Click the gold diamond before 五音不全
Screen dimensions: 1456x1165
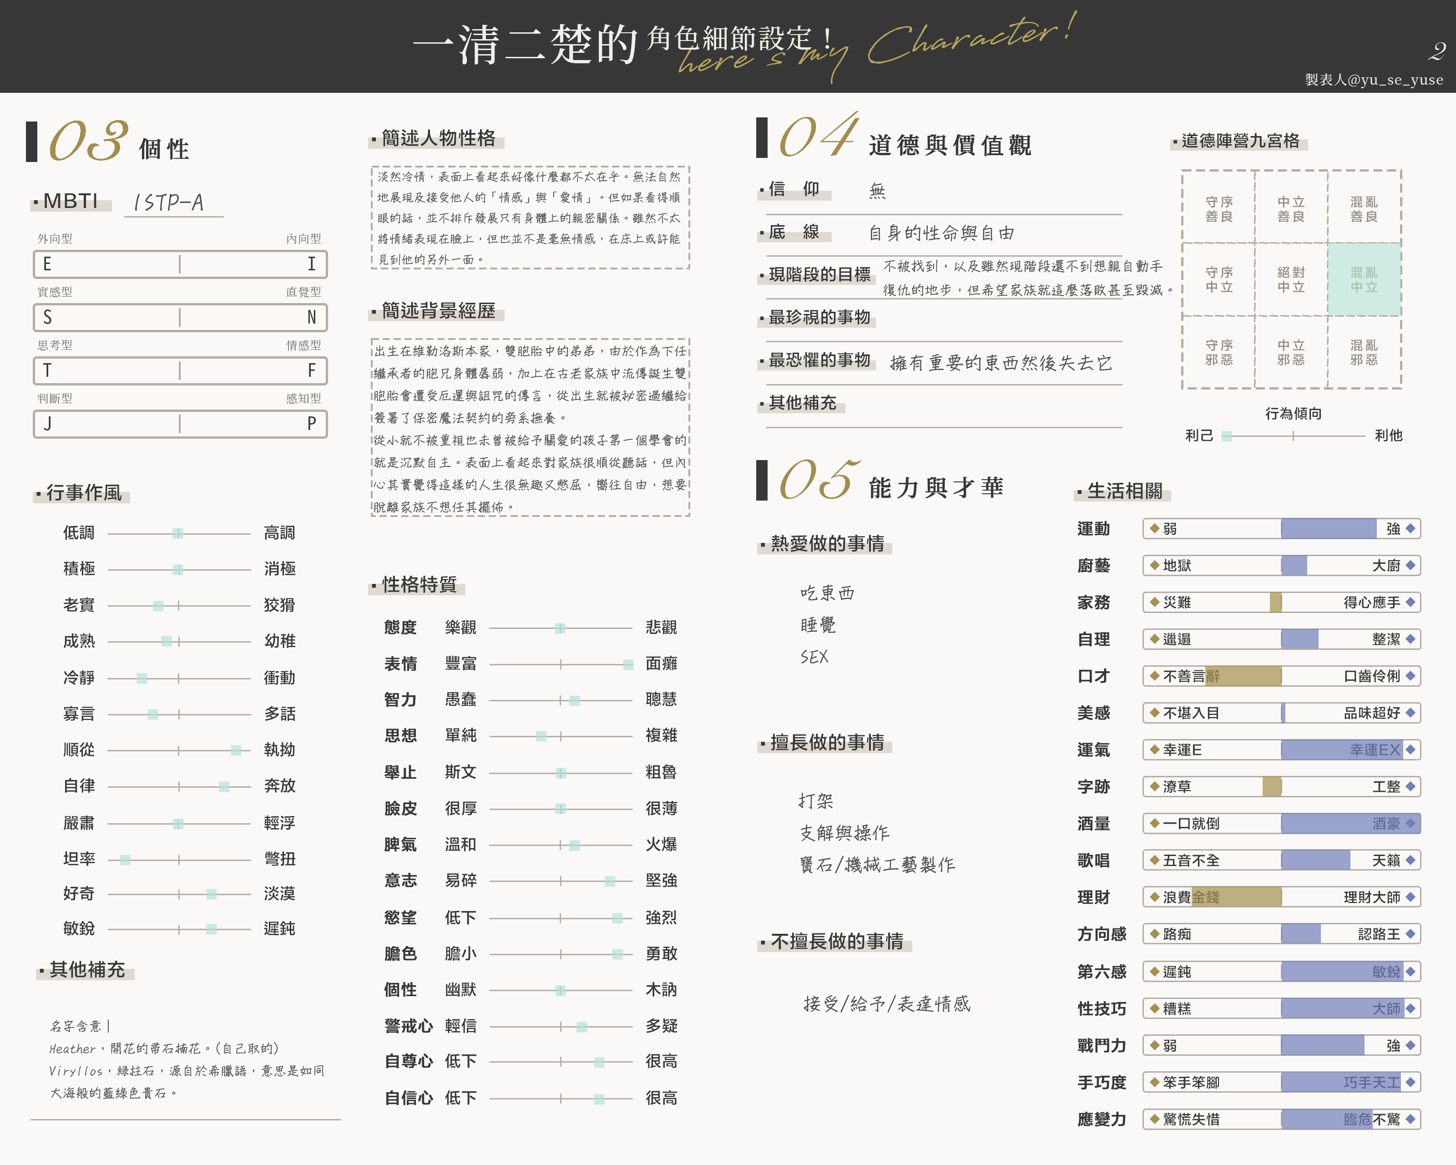pyautogui.click(x=1154, y=860)
